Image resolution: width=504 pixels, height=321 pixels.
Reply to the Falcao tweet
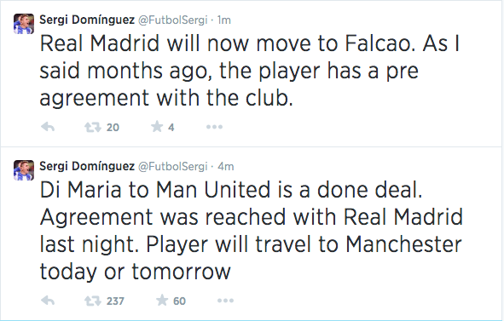pyautogui.click(x=48, y=127)
